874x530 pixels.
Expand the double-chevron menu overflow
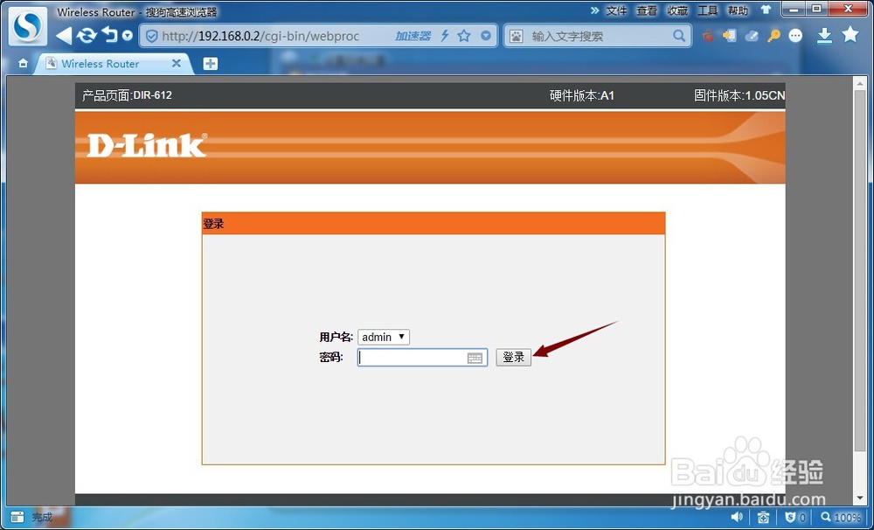pos(595,10)
